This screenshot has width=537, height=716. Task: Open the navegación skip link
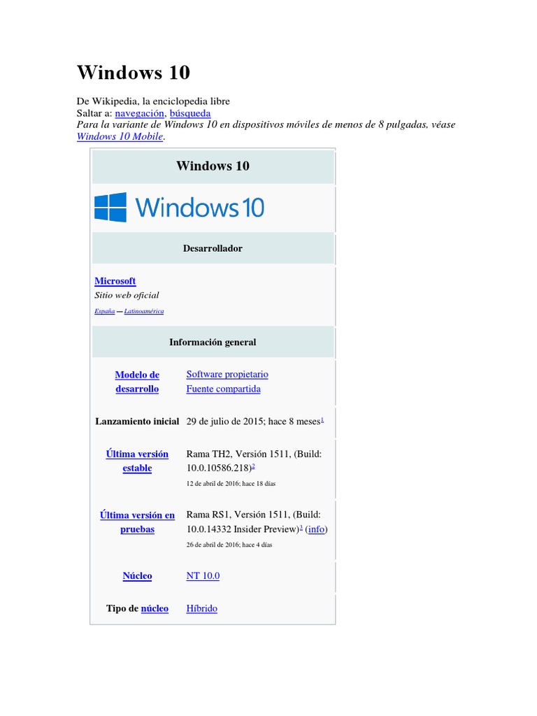139,113
